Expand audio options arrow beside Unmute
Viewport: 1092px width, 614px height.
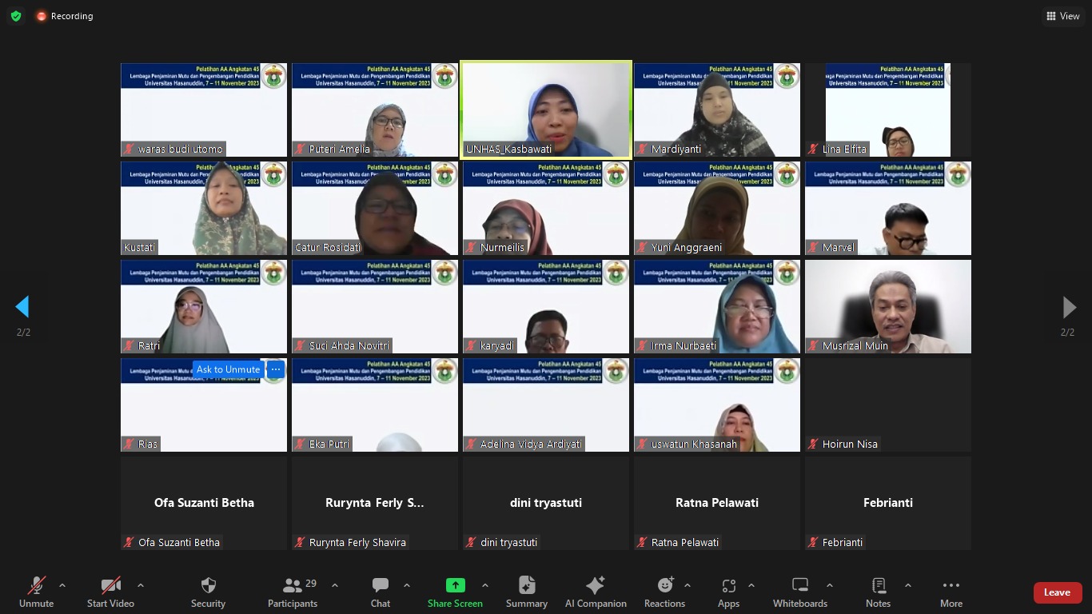click(x=62, y=585)
